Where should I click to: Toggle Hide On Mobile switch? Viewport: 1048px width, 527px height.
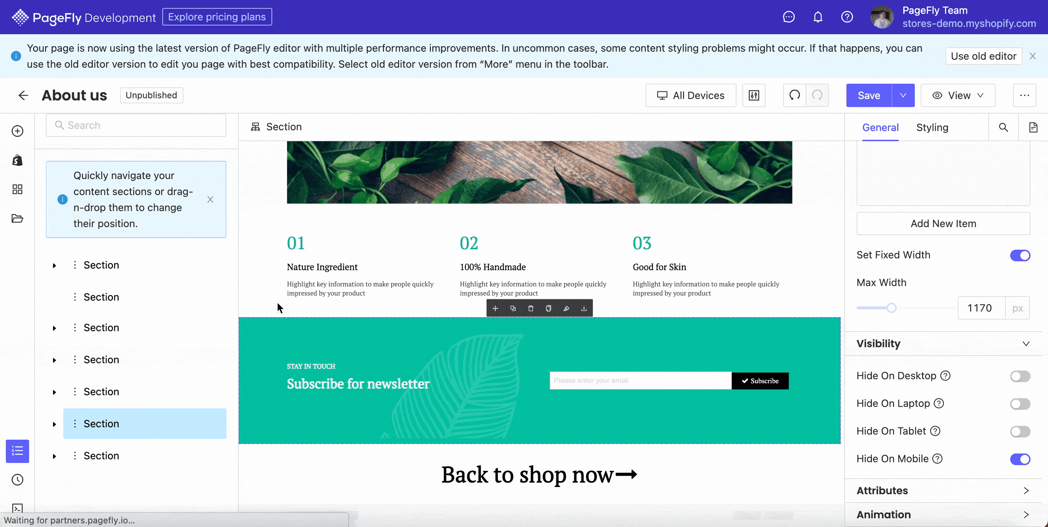pyautogui.click(x=1019, y=459)
